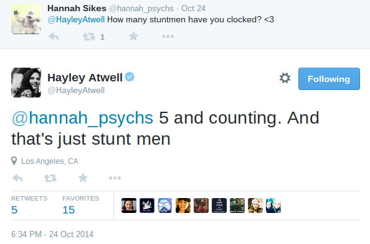View the 15 favorites list

click(x=80, y=205)
